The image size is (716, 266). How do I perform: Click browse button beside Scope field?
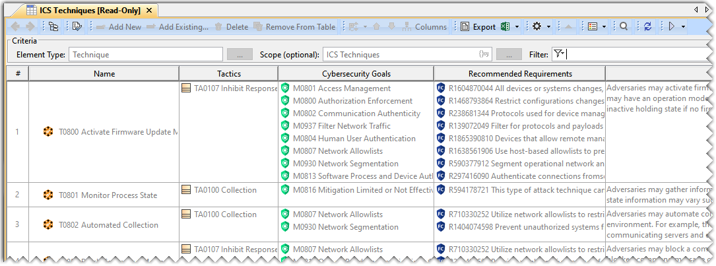pos(509,55)
